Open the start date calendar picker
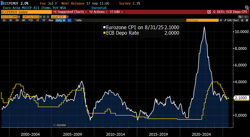This screenshot has height=137, width=250. pos(18,17)
